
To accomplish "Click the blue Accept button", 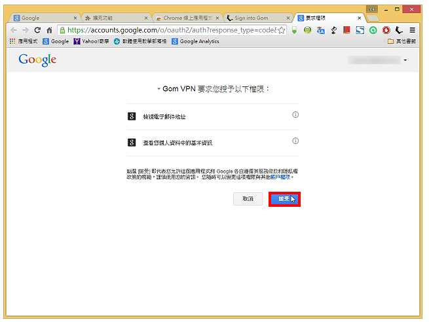I will coord(284,199).
